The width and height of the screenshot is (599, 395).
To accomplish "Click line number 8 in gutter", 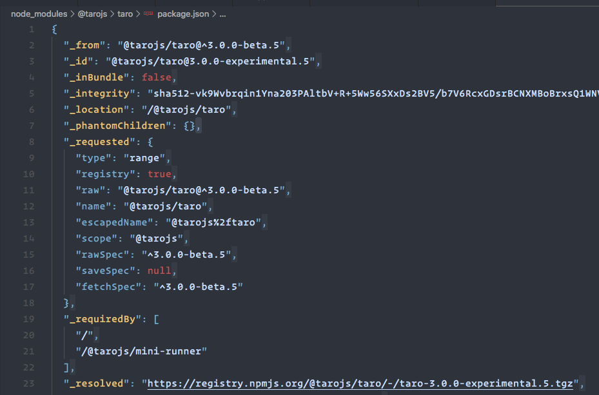I will point(32,142).
